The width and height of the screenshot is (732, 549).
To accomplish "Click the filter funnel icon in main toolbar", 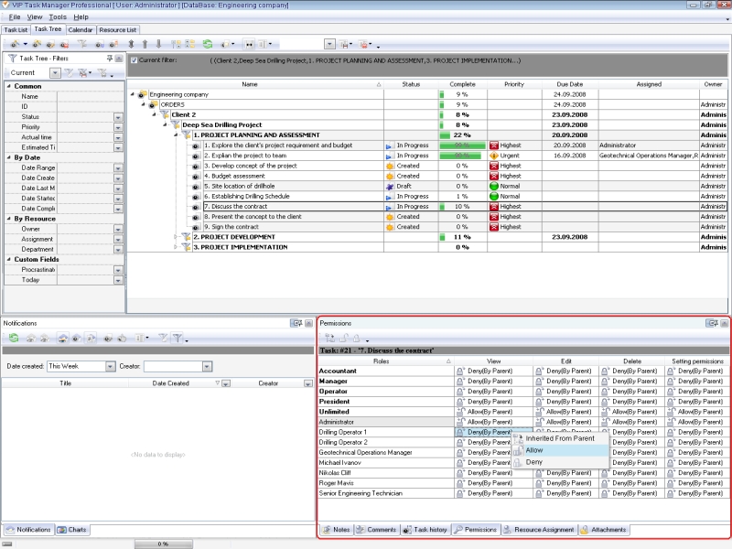I will coord(82,44).
